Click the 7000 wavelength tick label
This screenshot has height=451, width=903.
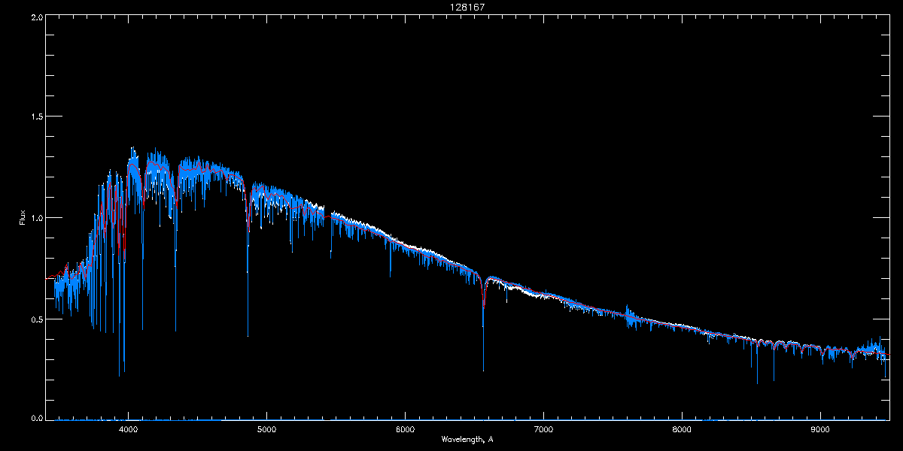click(x=543, y=429)
